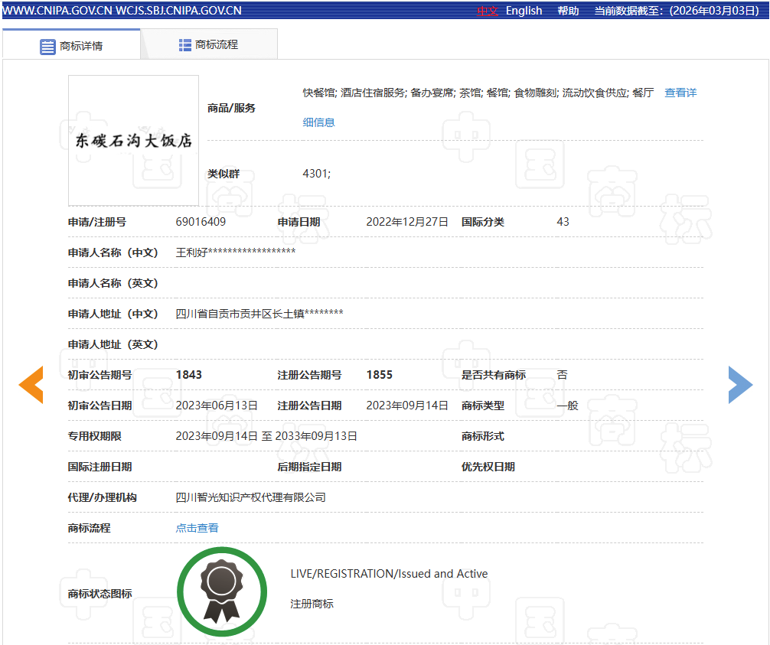Click the 东碳石沟大饭店 trademark image
This screenshot has width=770, height=645.
(133, 141)
